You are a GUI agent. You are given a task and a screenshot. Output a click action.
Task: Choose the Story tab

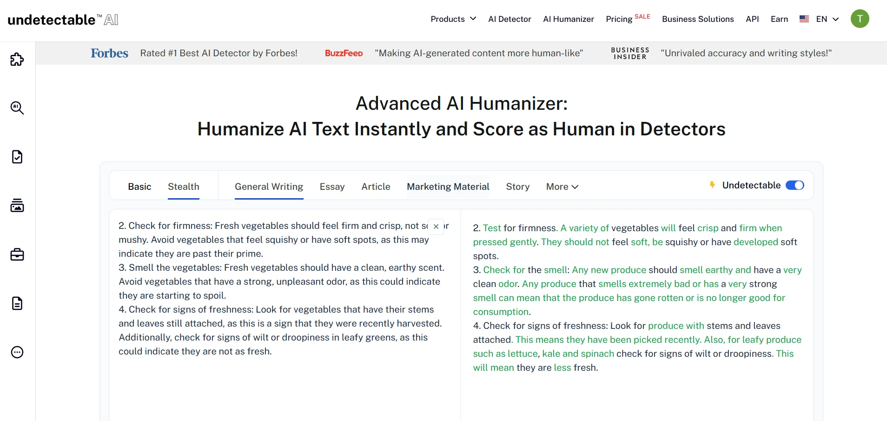(x=517, y=187)
